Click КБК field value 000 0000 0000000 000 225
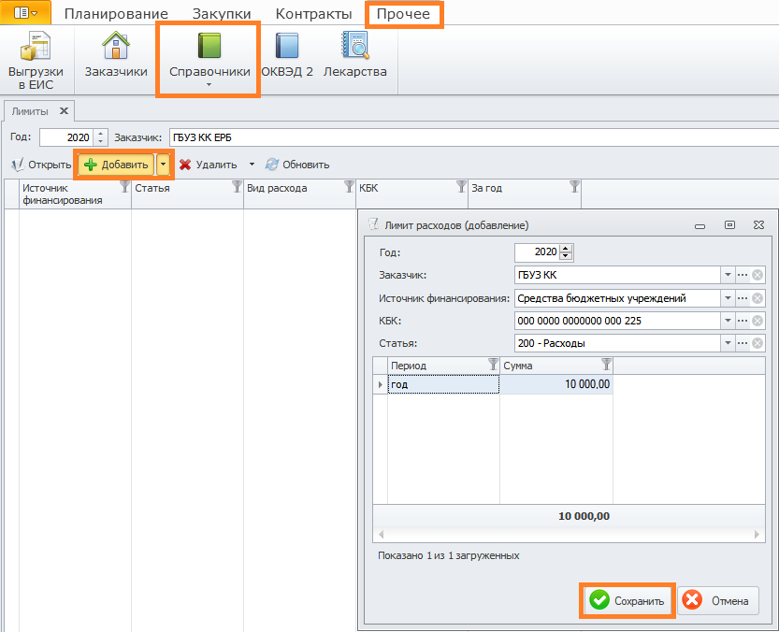This screenshot has width=779, height=632. click(617, 321)
